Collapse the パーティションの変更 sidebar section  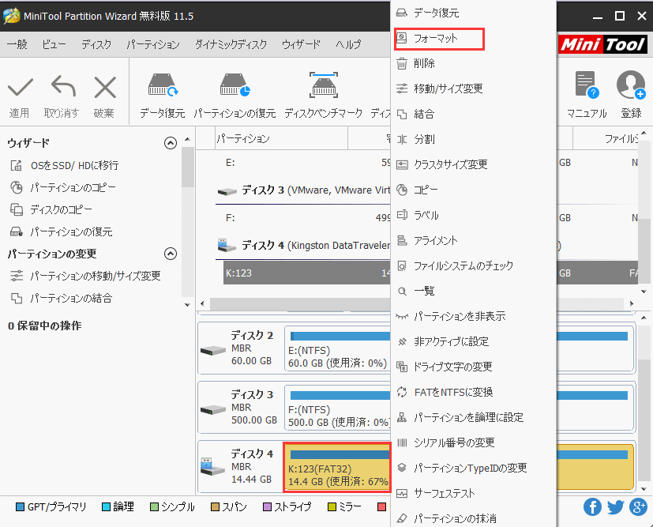coord(171,254)
